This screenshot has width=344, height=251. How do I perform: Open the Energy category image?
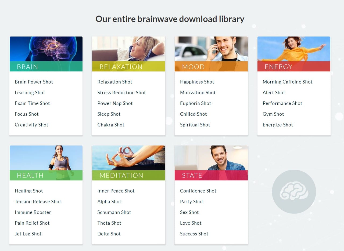294,49
